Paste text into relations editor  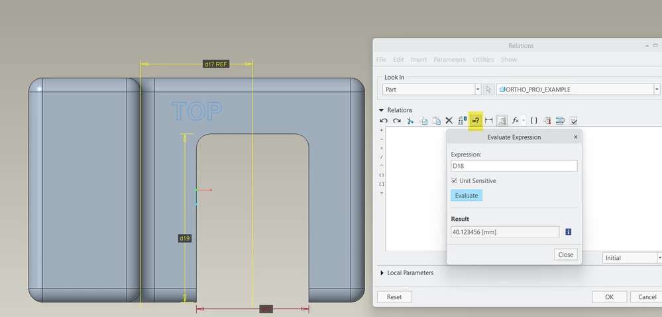pos(436,121)
